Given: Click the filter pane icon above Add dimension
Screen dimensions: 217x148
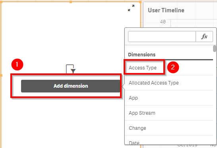Looking at the screenshot, I should pos(71,69).
